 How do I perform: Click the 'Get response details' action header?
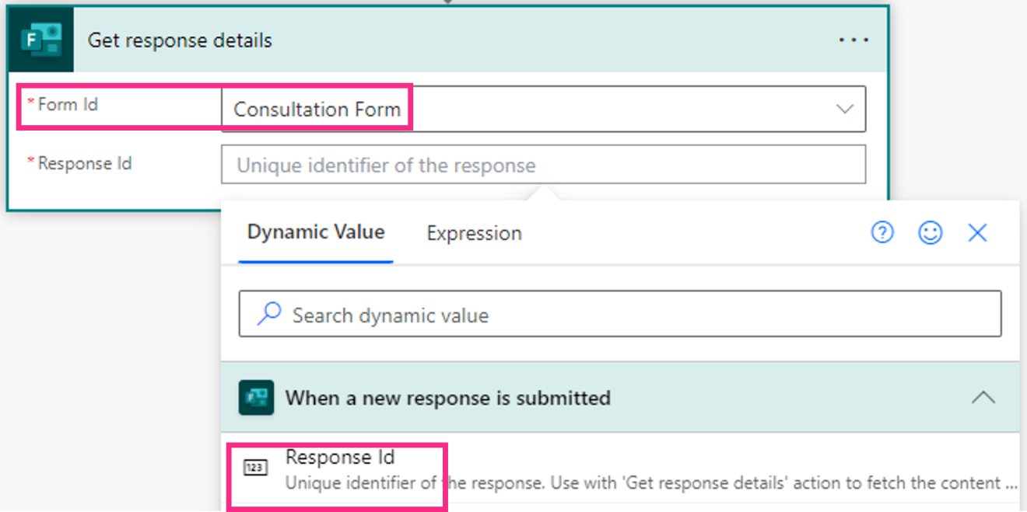click(x=180, y=40)
